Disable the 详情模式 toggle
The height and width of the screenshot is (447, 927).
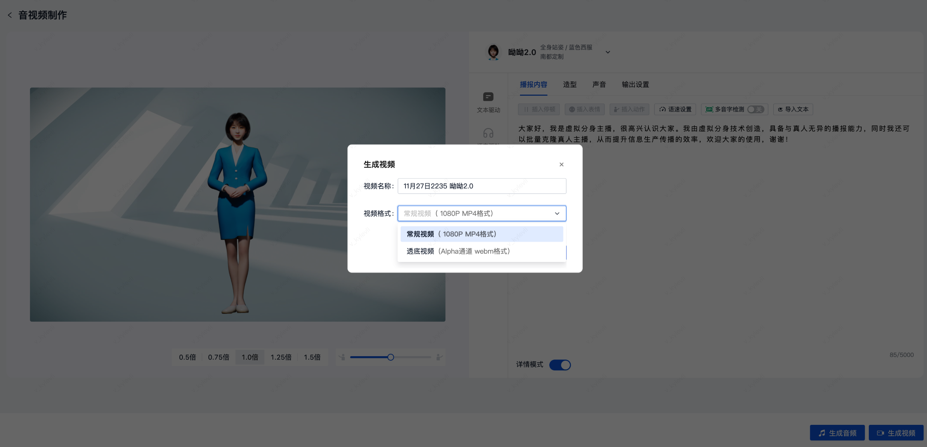(560, 365)
